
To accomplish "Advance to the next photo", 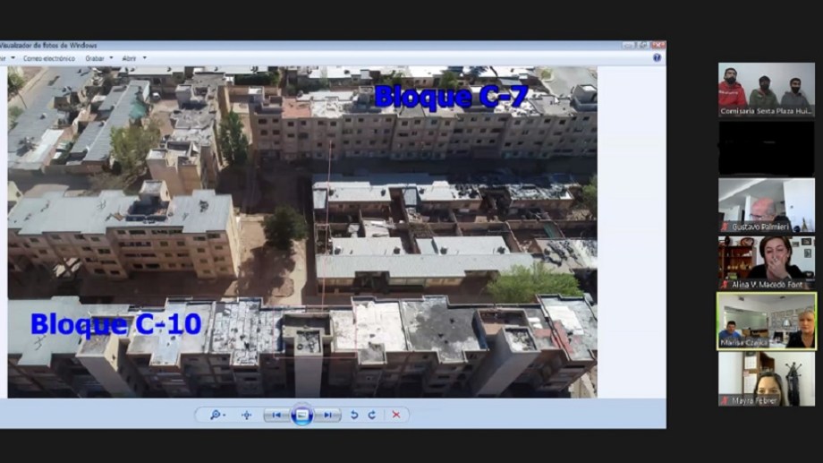I will tap(328, 416).
